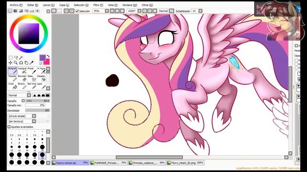The height and width of the screenshot is (172, 307).
Task: Open the Capa menu
Action: tap(64, 5)
